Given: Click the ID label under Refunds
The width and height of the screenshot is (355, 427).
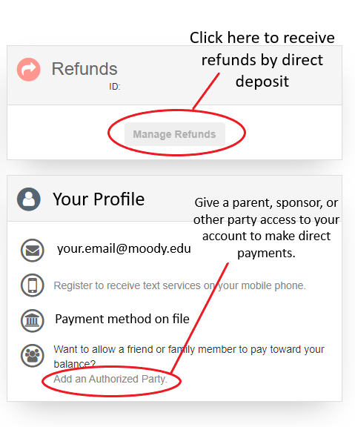Looking at the screenshot, I should pos(115,87).
